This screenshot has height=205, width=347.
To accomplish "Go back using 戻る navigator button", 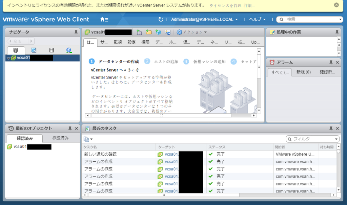I will pos(17,41).
